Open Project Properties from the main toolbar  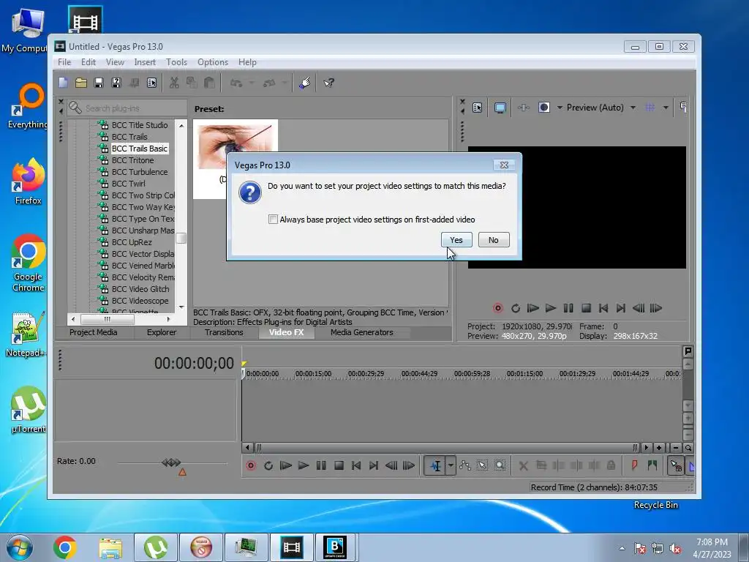pyautogui.click(x=152, y=83)
